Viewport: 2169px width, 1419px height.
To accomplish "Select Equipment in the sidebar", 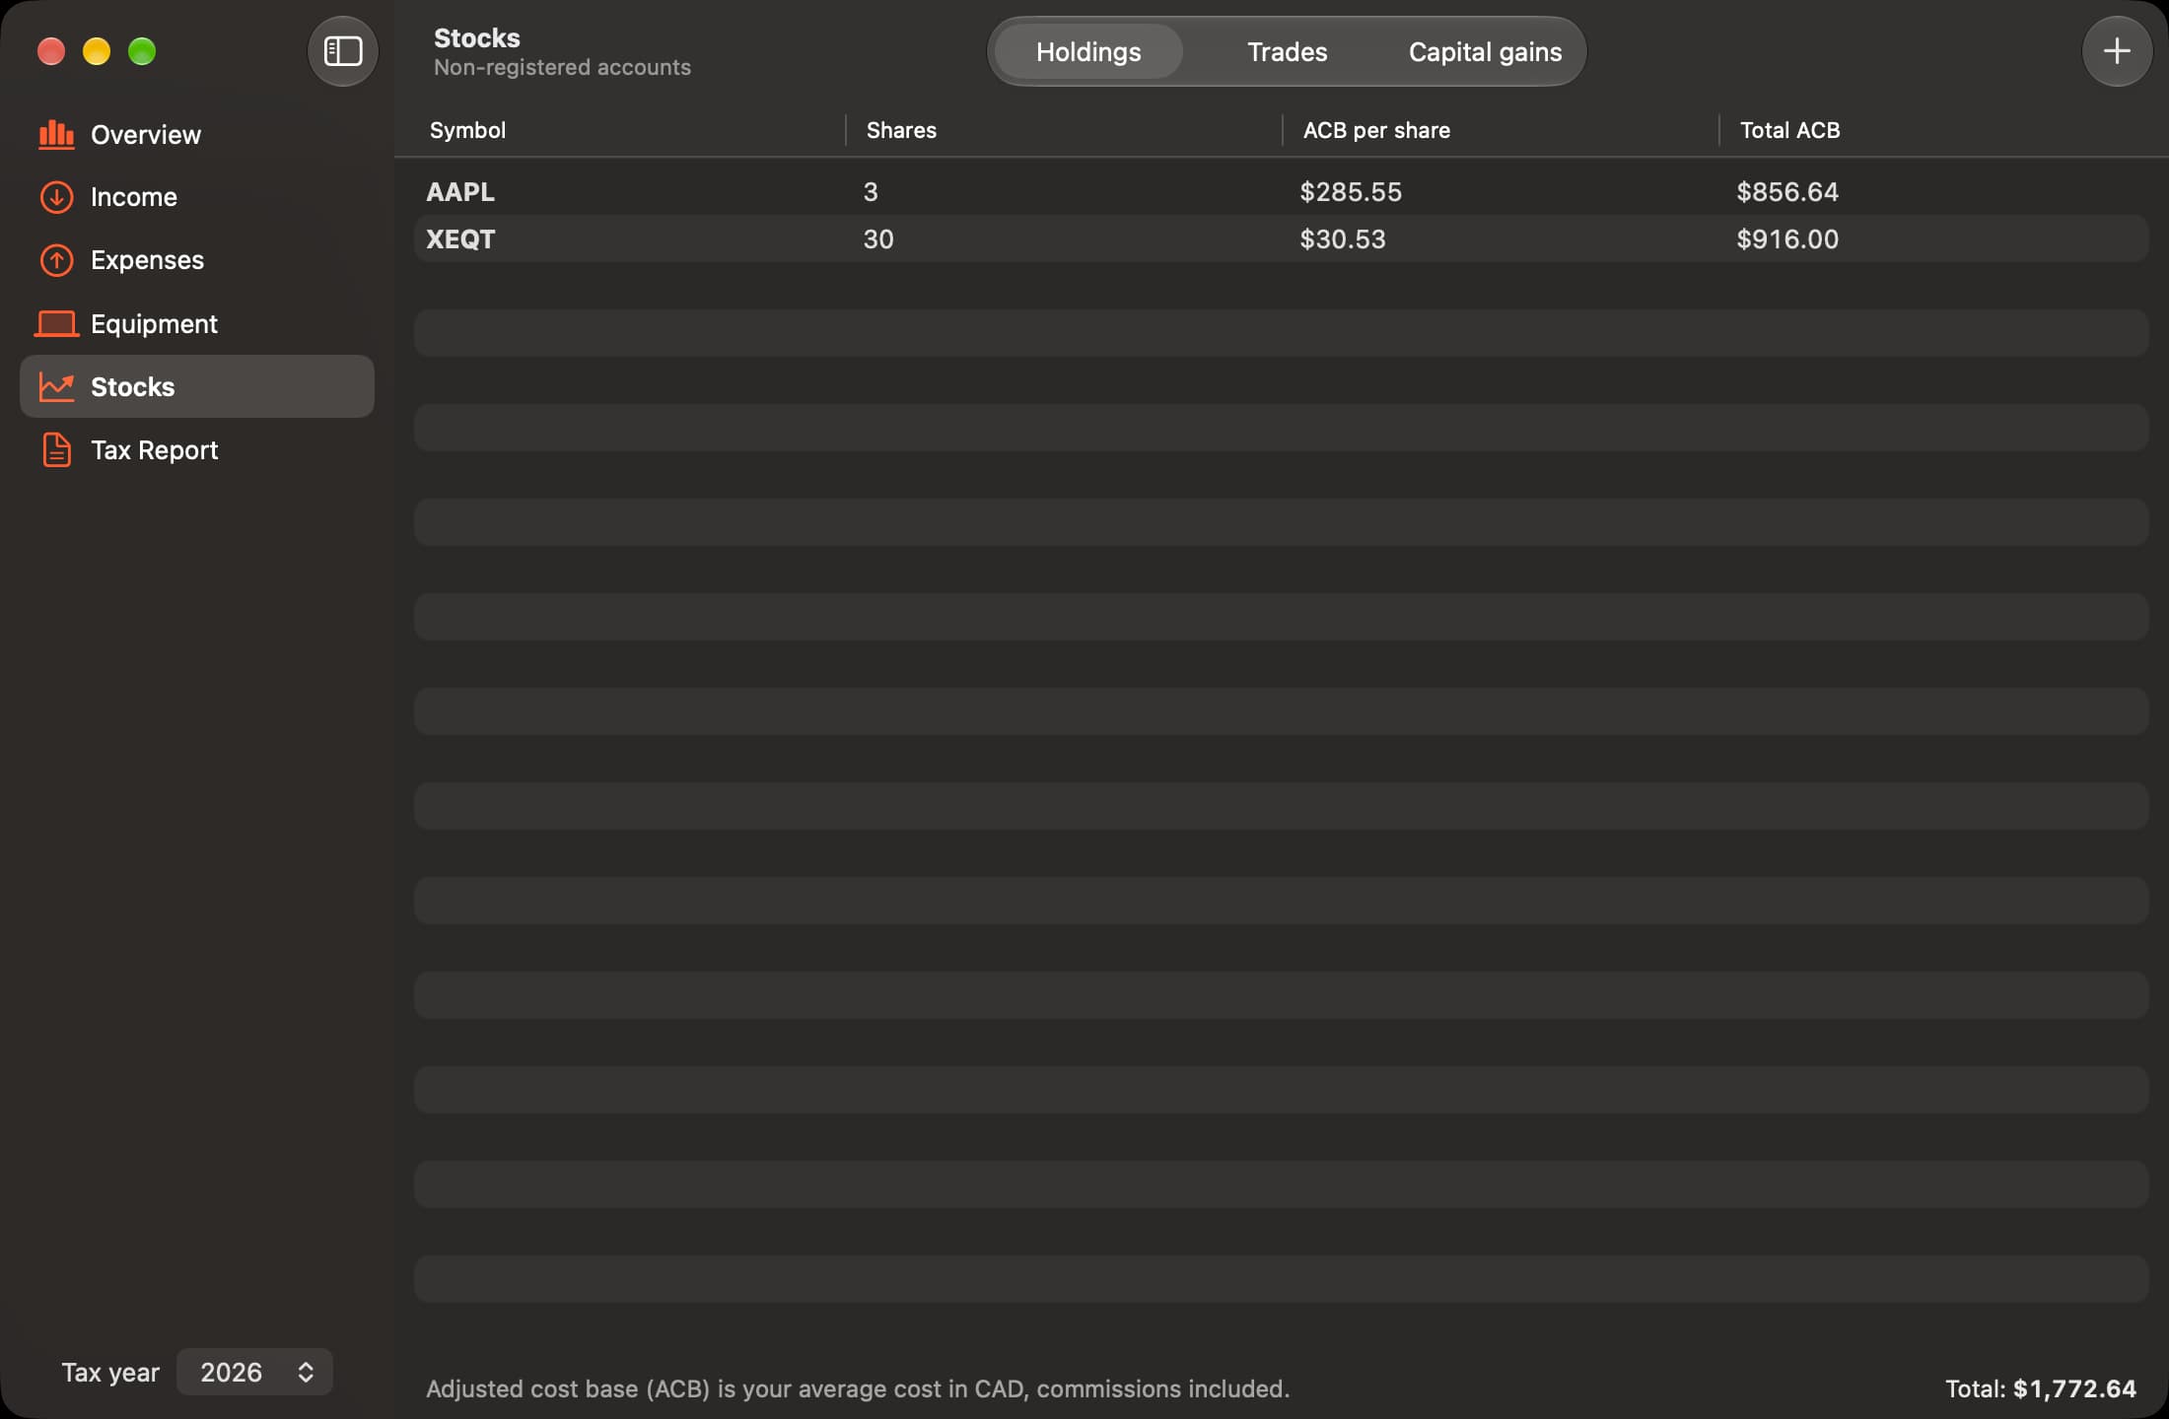I will point(197,323).
